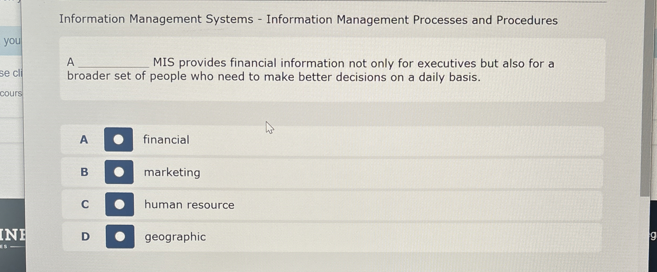The width and height of the screenshot is (657, 272).
Task: Choose the answer labeled financial
Action: point(166,140)
